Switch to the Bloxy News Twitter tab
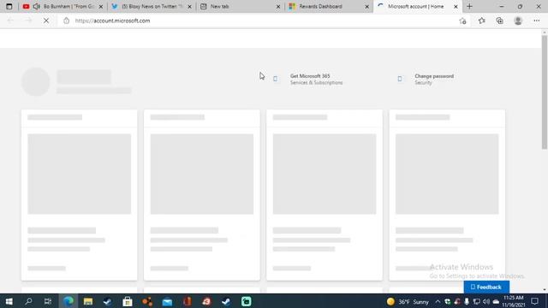 click(x=152, y=6)
